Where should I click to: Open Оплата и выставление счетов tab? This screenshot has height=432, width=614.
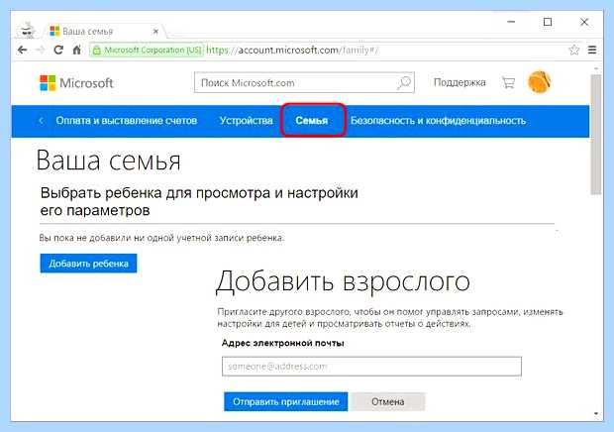tap(126, 121)
